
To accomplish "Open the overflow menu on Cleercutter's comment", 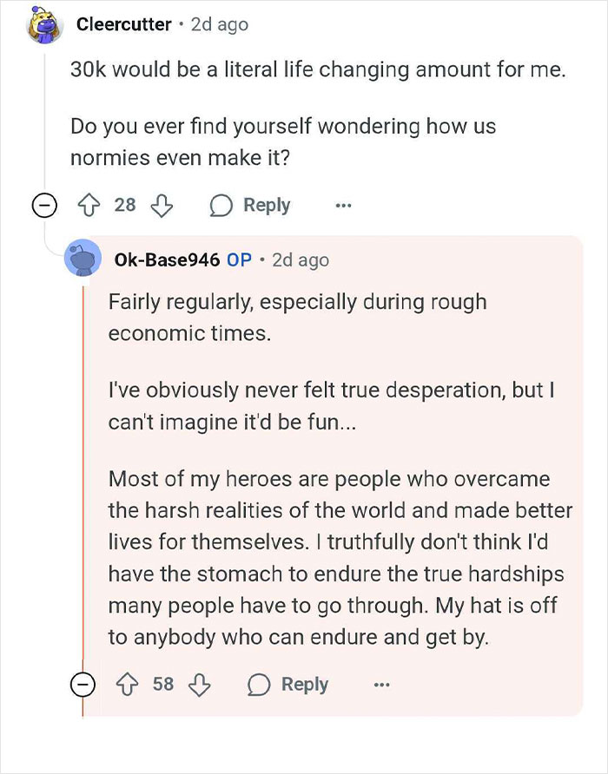I will [x=342, y=205].
